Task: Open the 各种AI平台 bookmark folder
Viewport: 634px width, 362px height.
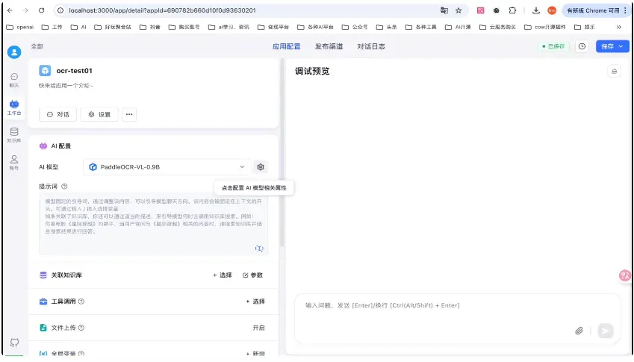Action: (x=315, y=27)
